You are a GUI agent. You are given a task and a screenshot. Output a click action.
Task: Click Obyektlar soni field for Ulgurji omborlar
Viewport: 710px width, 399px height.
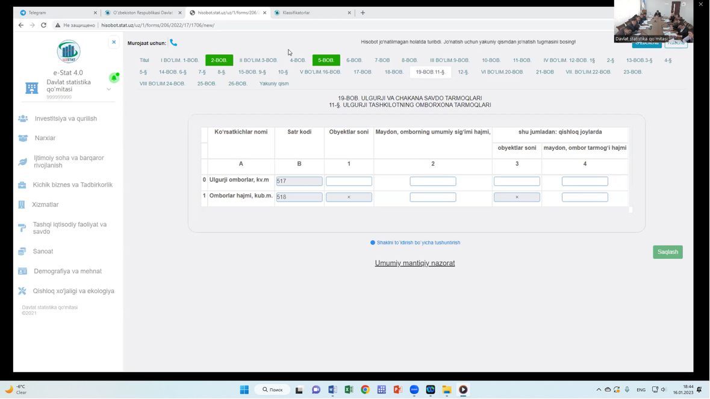pyautogui.click(x=349, y=181)
